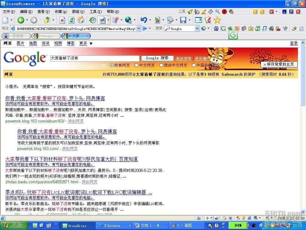Click the green Back arrow button

[21, 20]
